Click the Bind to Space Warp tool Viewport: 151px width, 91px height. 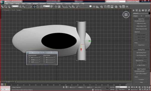coord(9,6)
